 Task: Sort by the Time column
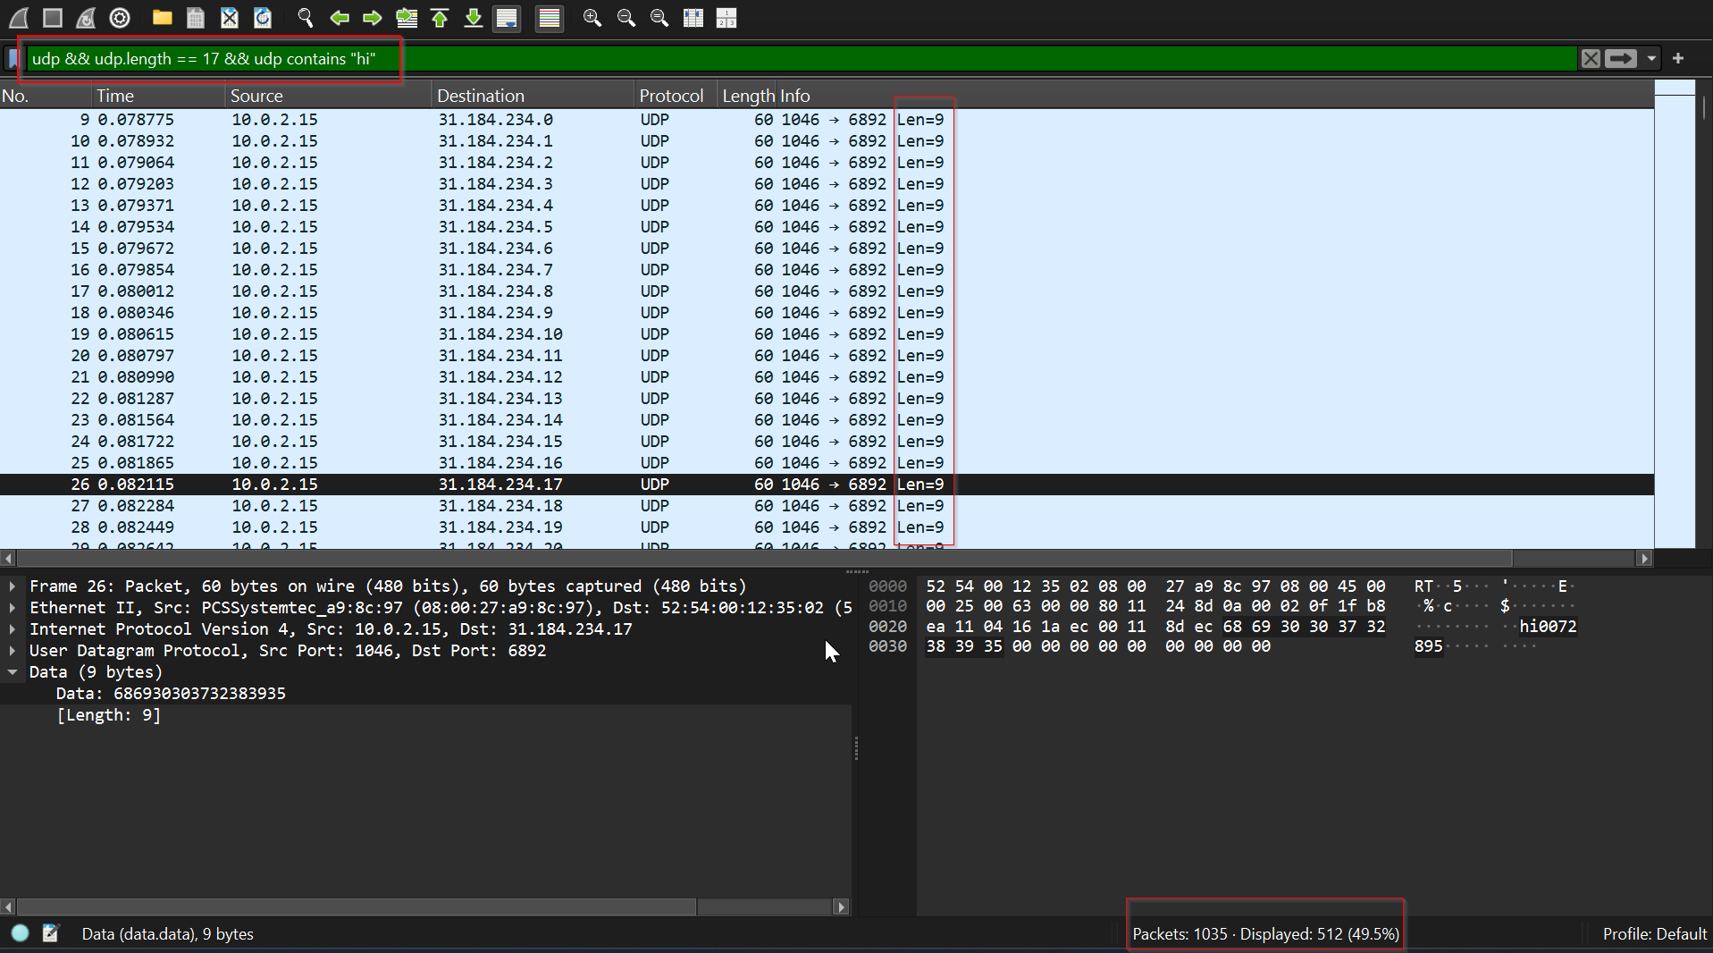click(x=158, y=96)
